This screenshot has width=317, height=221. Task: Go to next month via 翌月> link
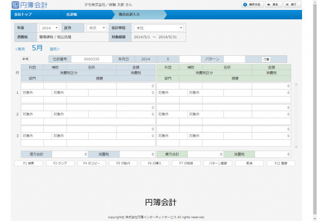[x=54, y=49]
